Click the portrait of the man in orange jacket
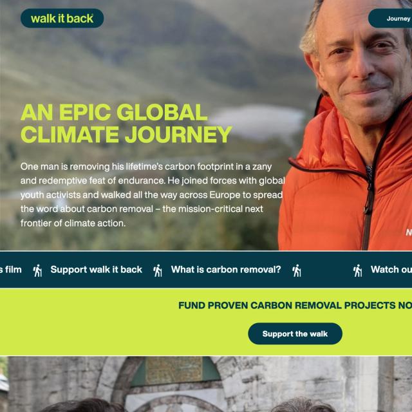The width and height of the screenshot is (412, 412). (347, 125)
